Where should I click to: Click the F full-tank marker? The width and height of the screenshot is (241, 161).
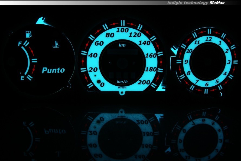20,44
